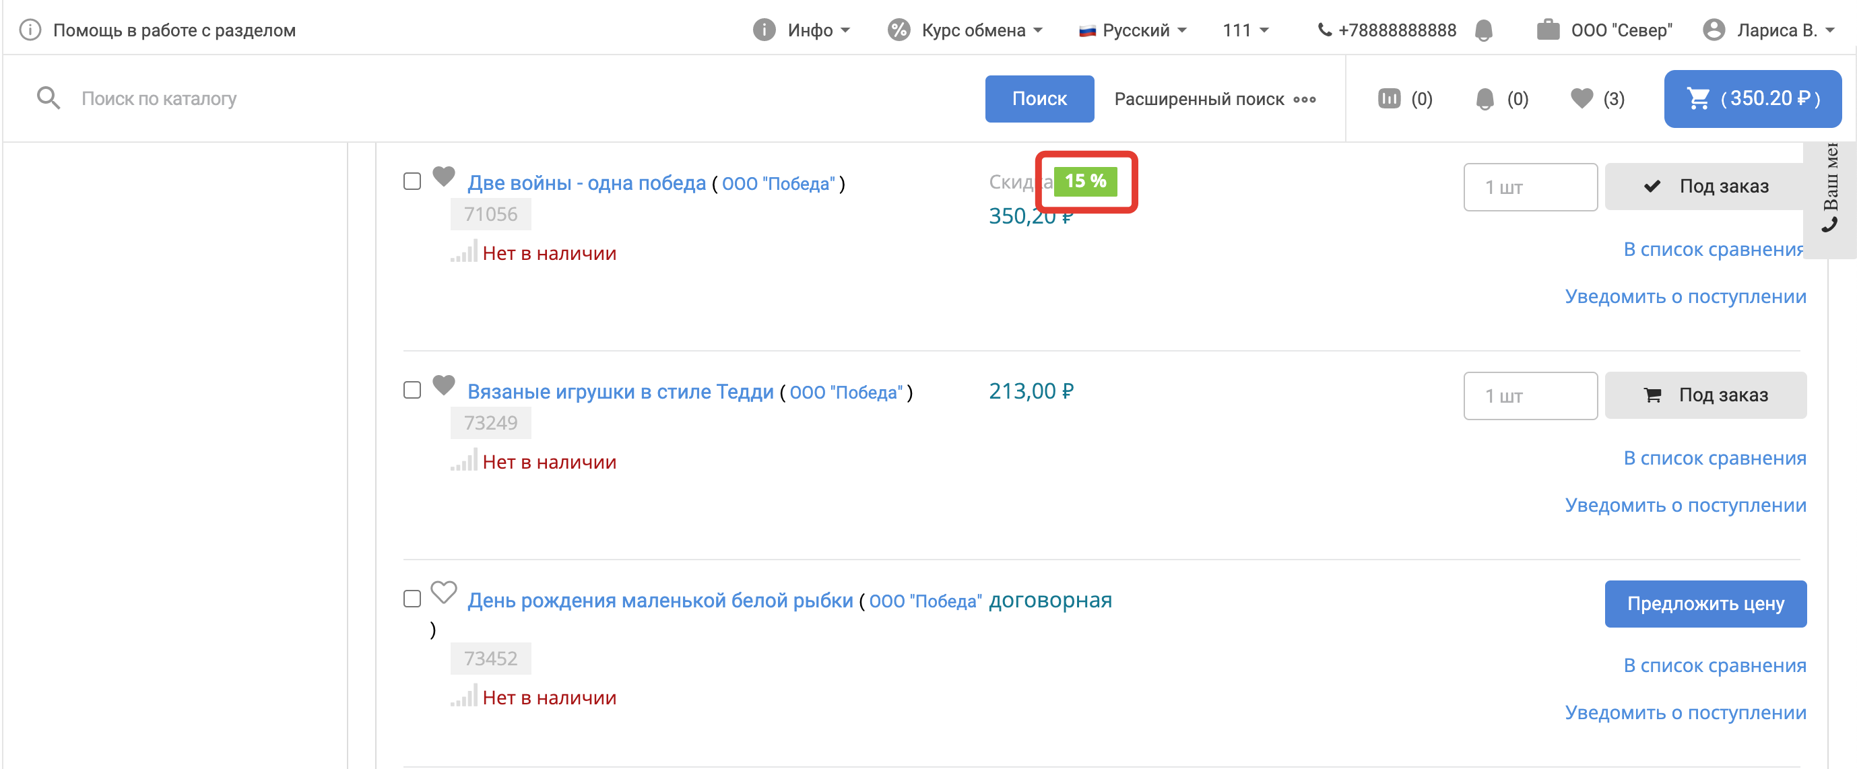The image size is (1857, 769).
Task: Click the notification bell next to the phone number
Action: click(1484, 30)
